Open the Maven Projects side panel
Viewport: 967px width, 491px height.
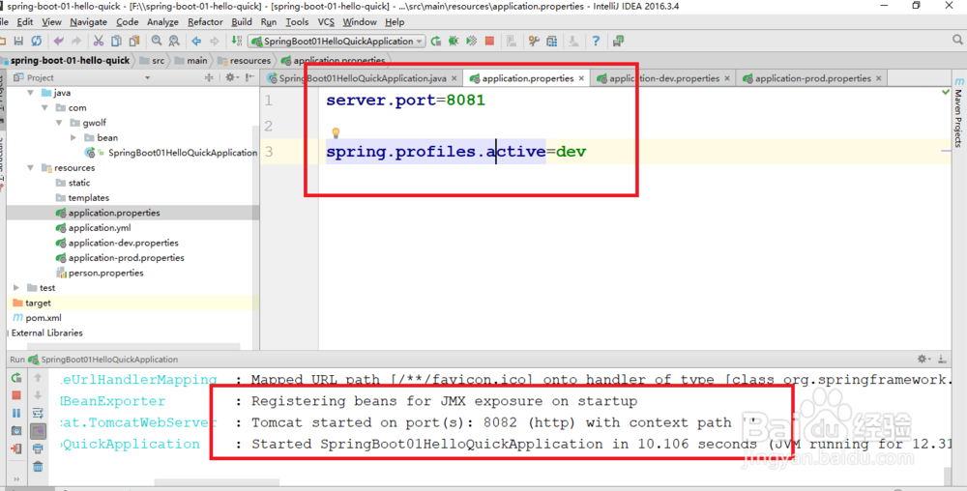click(x=957, y=111)
